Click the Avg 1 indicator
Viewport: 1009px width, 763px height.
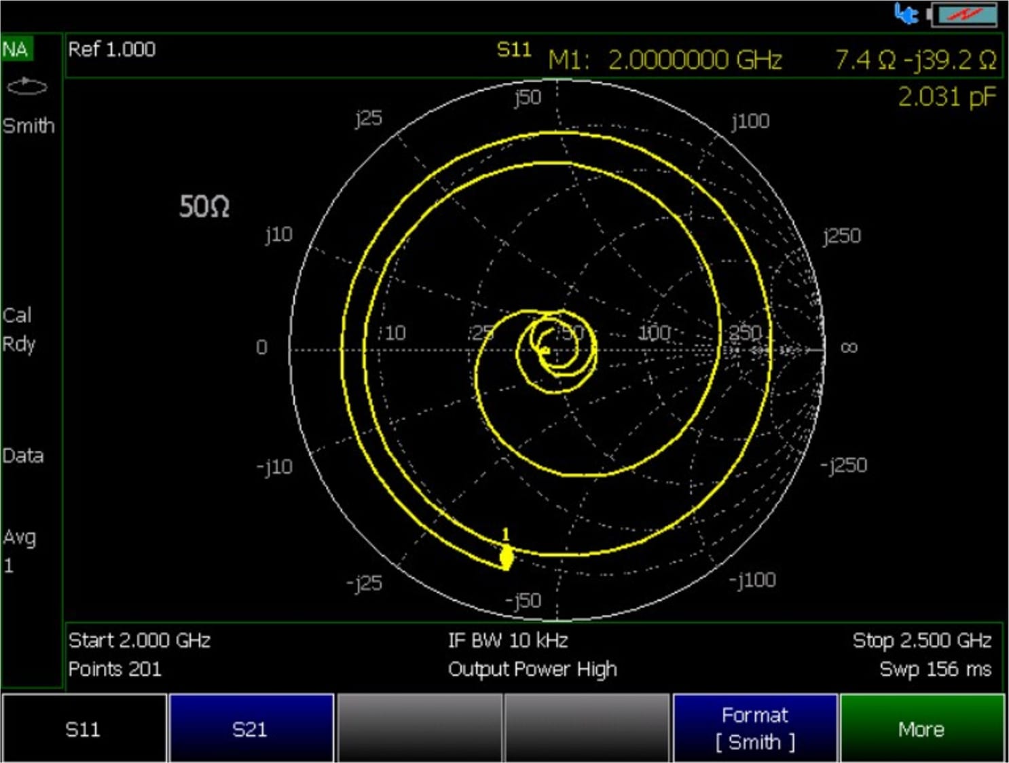pyautogui.click(x=19, y=551)
